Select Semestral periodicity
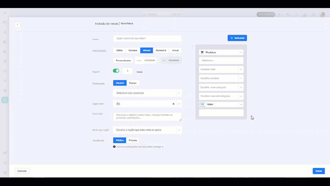This screenshot has height=186, width=330. pyautogui.click(x=161, y=50)
